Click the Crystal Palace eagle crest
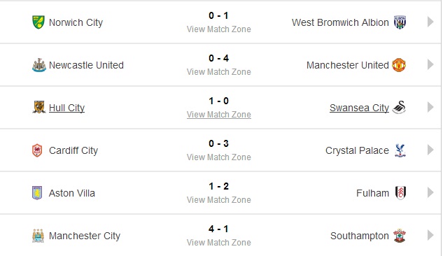 400,150
